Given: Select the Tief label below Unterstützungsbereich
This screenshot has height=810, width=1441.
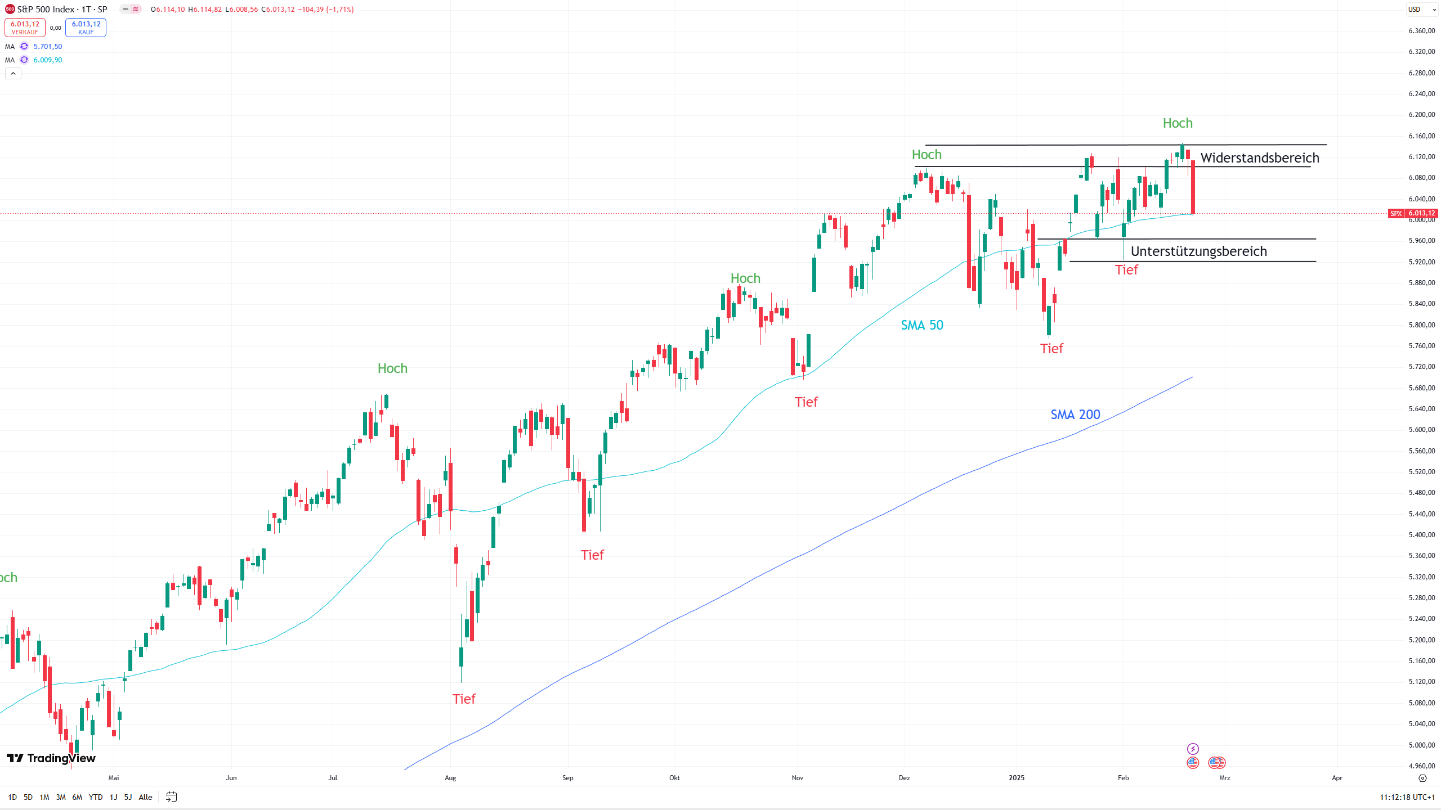Looking at the screenshot, I should pos(1126,270).
